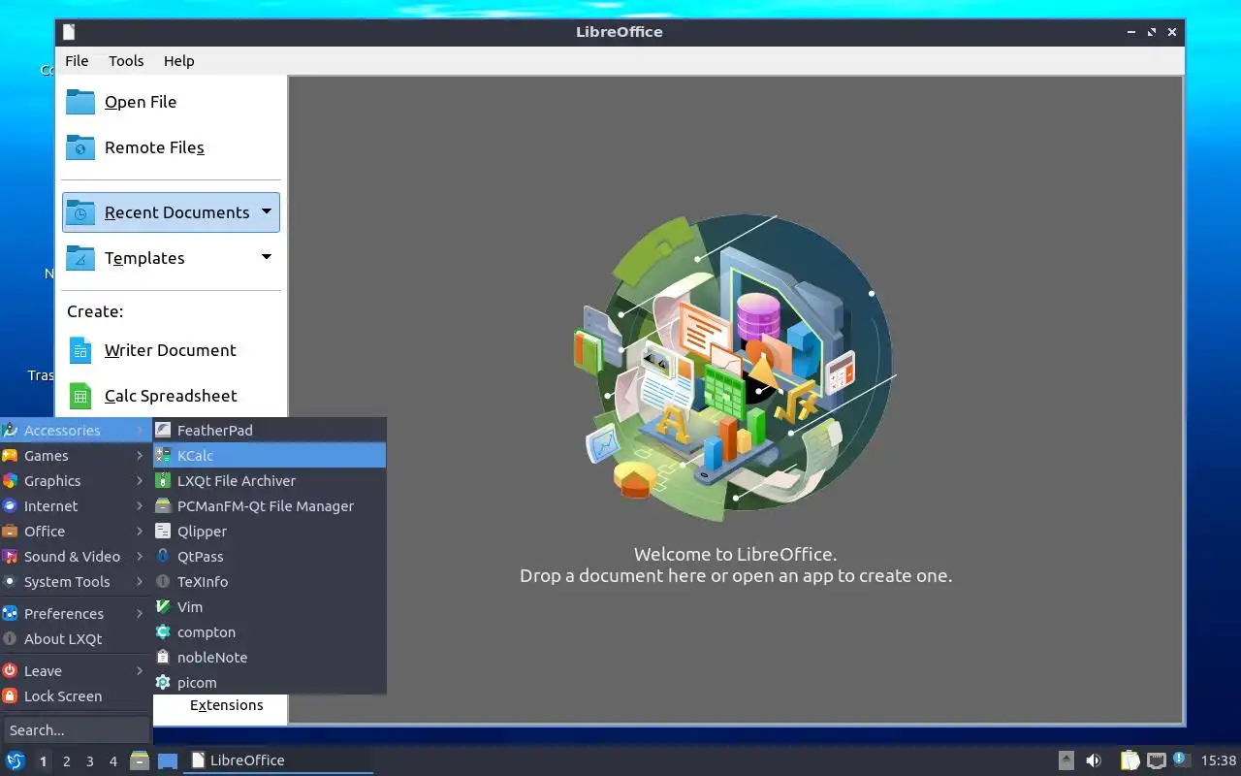This screenshot has width=1241, height=776.
Task: Click the FeatherPad icon in Accessories submenu
Action: pyautogui.click(x=163, y=430)
